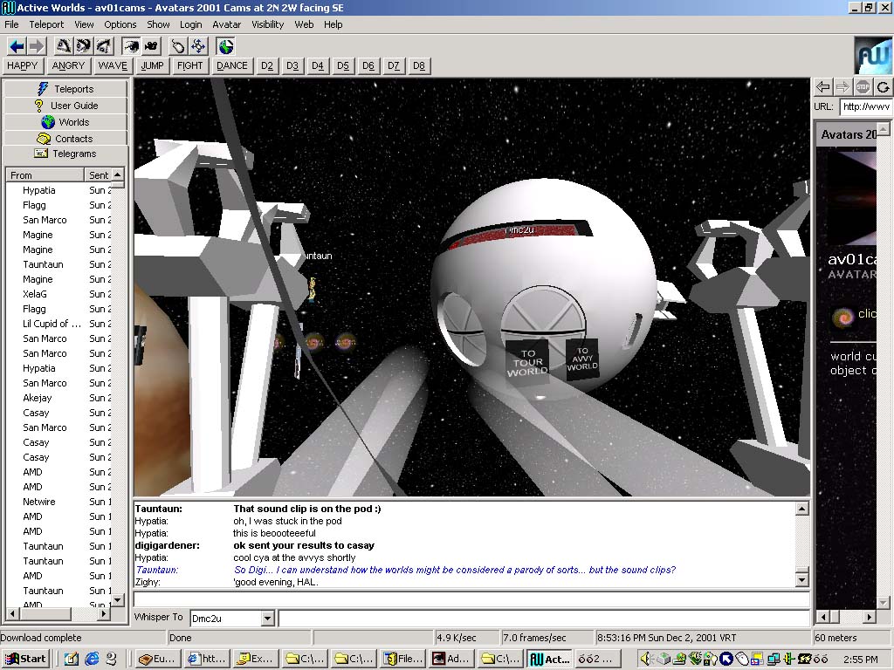Go back in the web panel
This screenshot has height=670, width=894.
coord(822,86)
